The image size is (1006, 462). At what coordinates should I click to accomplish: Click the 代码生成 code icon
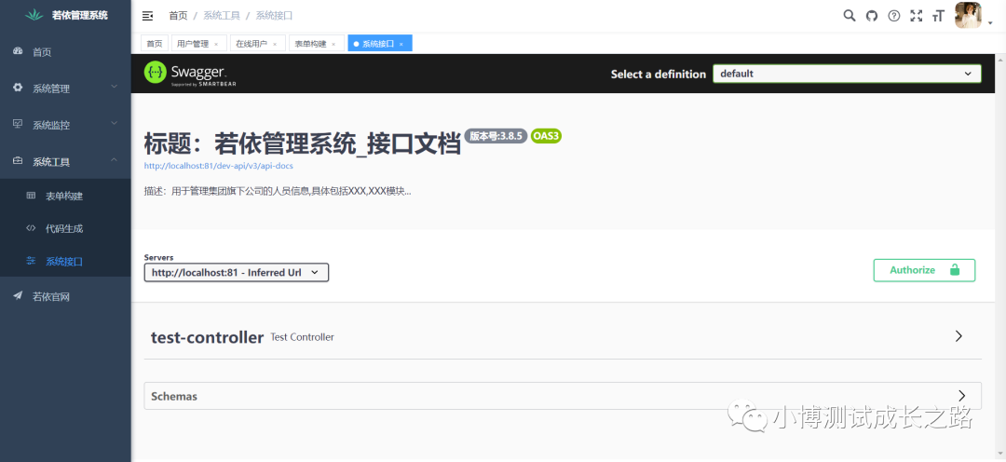31,228
